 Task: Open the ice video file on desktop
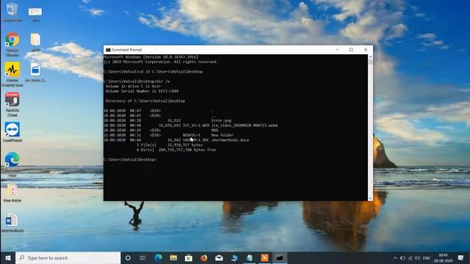pyautogui.click(x=35, y=72)
